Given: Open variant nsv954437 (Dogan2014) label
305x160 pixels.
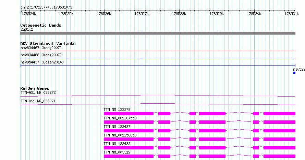Looking at the screenshot, I should coord(42,62).
